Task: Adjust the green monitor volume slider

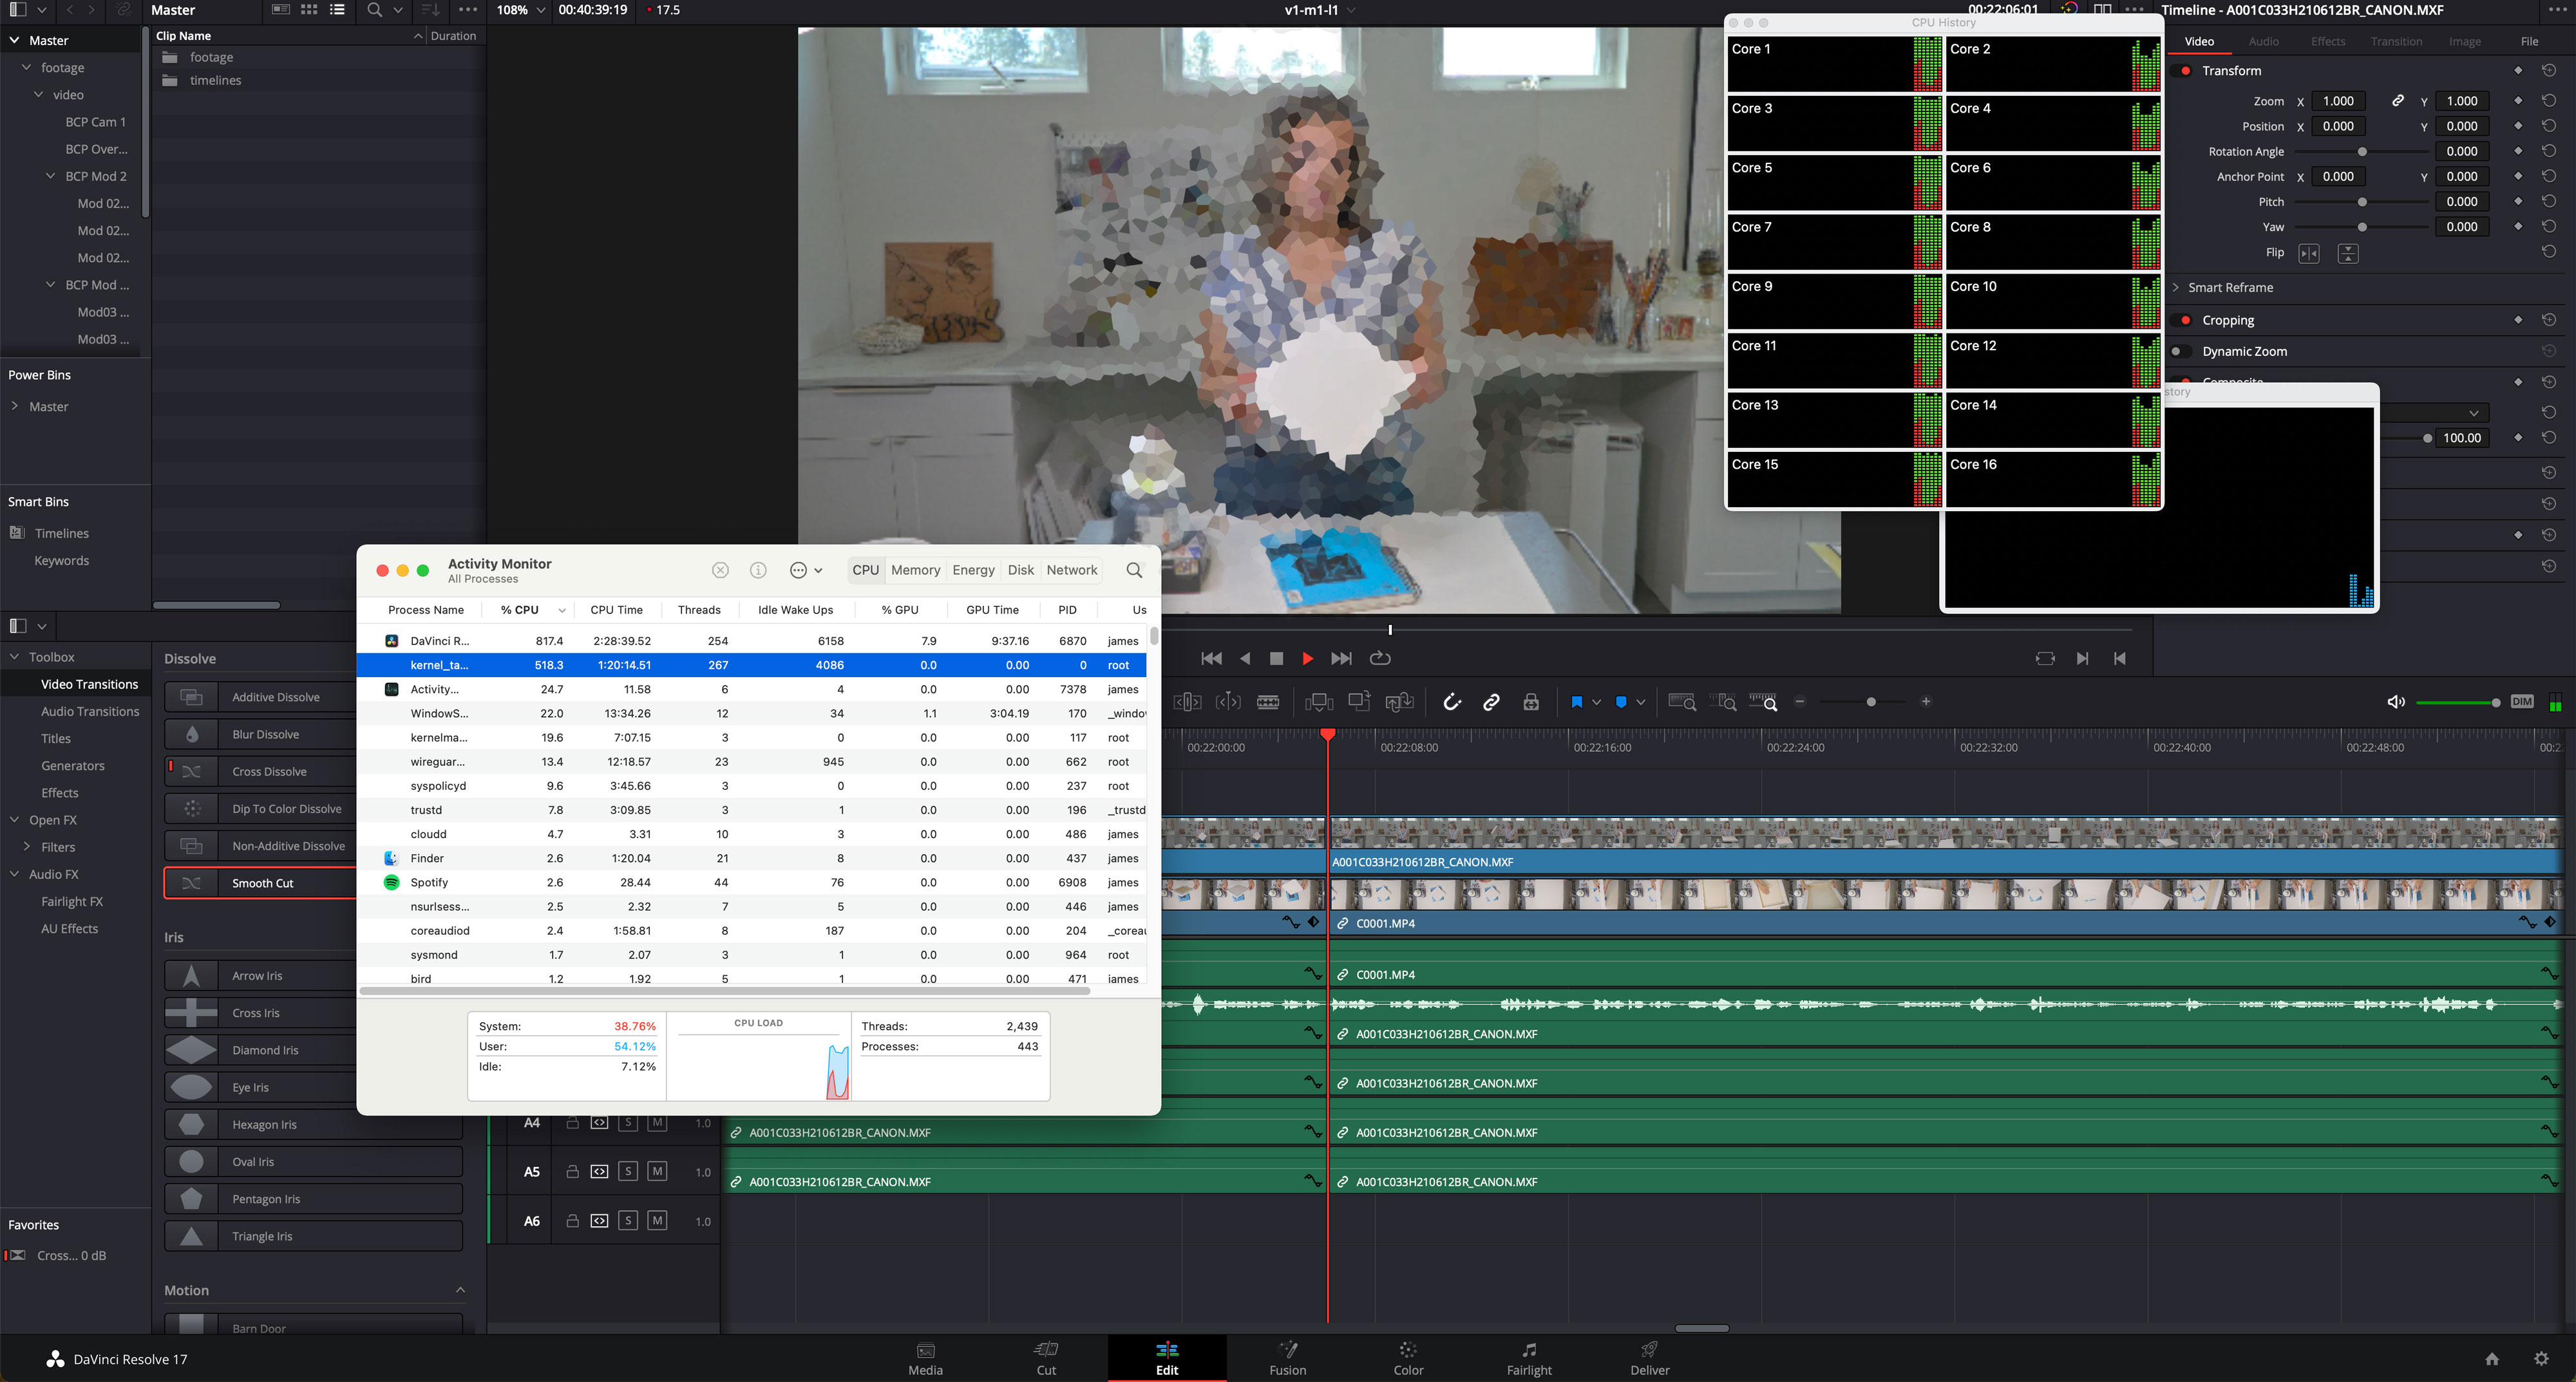Action: click(2458, 702)
